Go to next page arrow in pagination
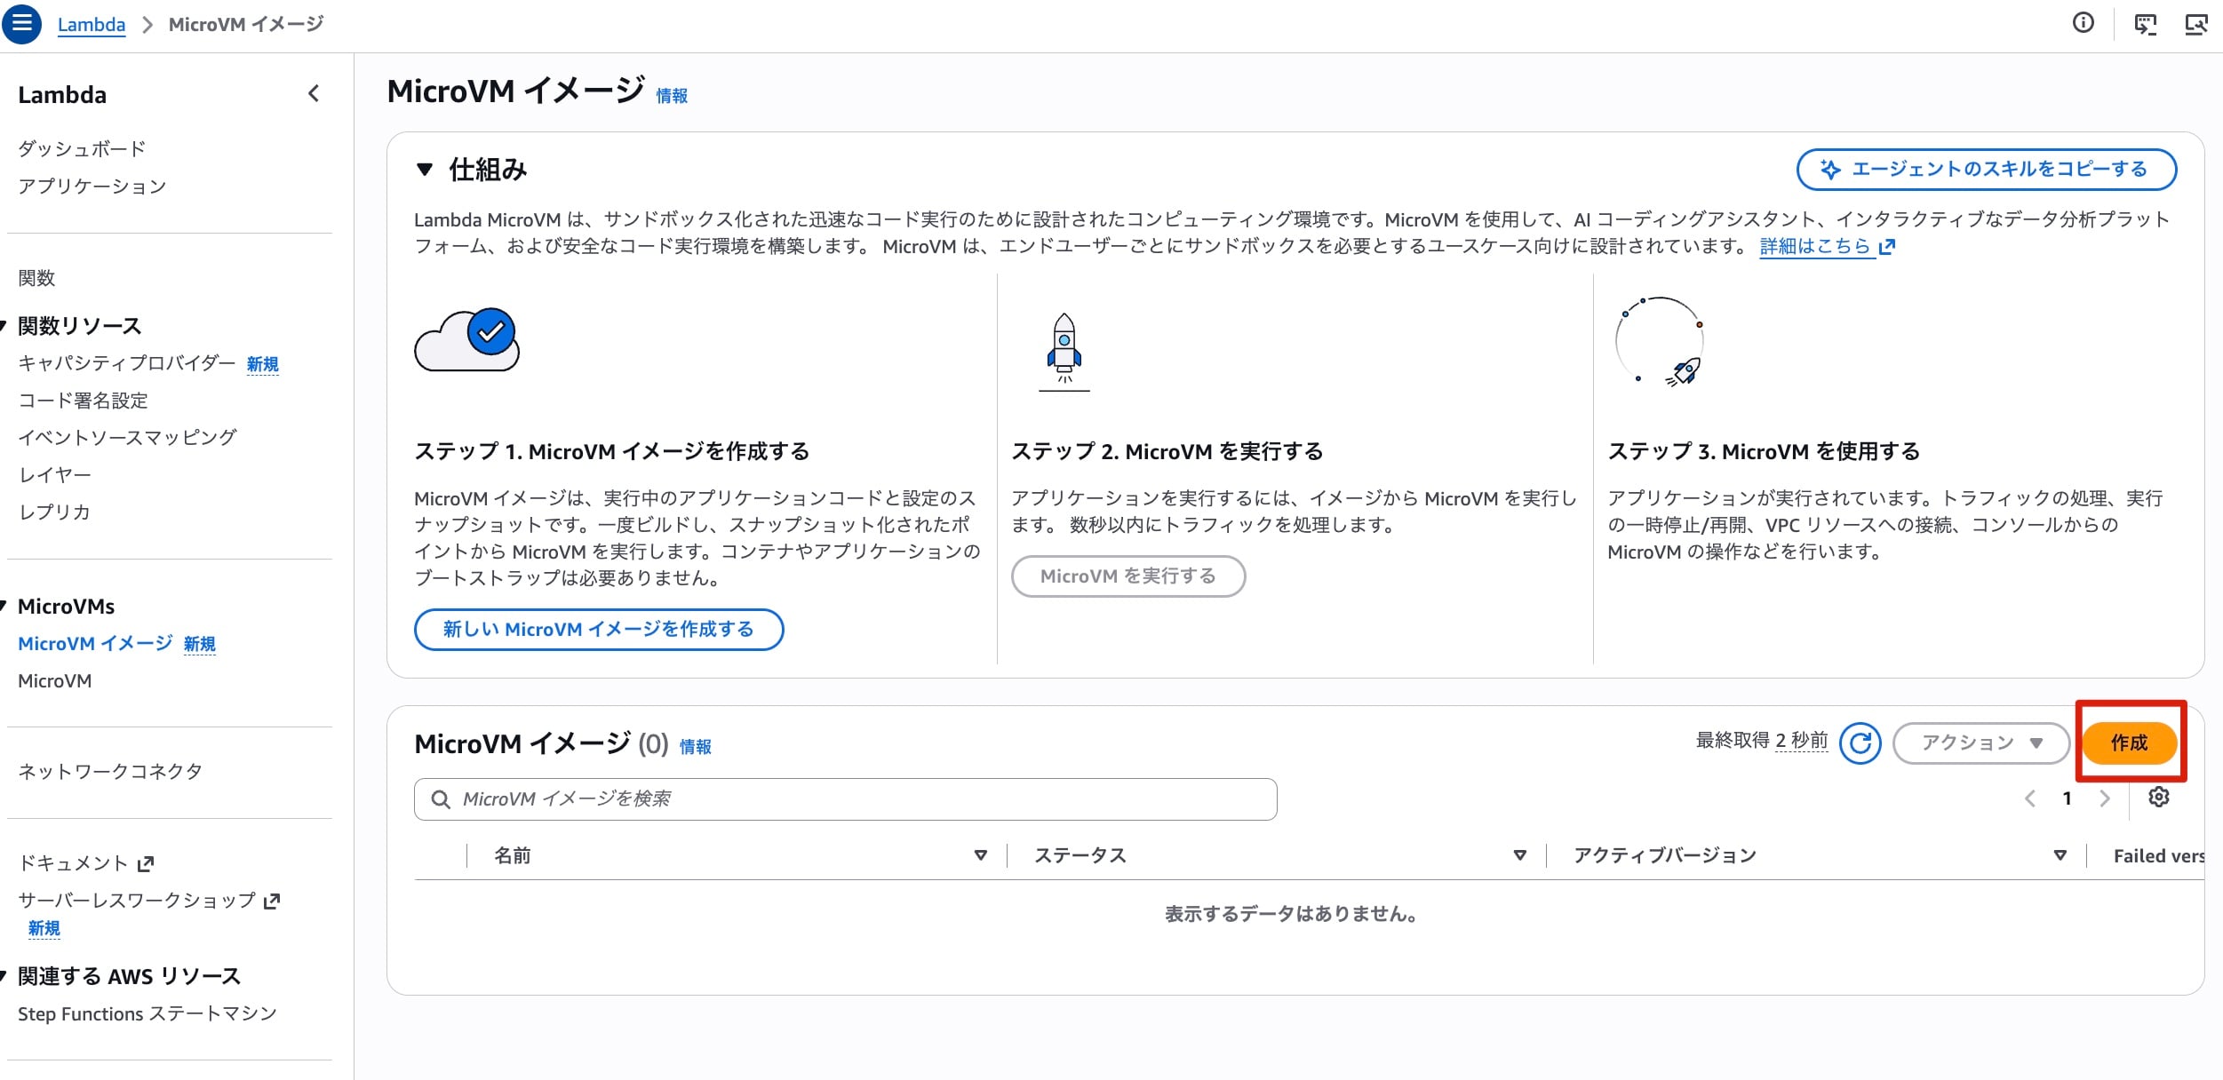Viewport: 2223px width, 1080px height. (2104, 798)
